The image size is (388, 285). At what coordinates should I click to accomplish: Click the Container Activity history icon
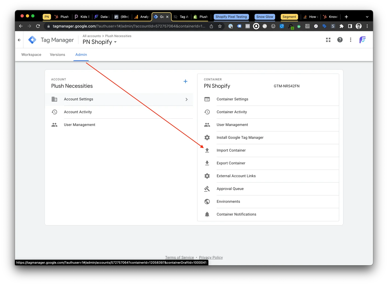click(207, 112)
